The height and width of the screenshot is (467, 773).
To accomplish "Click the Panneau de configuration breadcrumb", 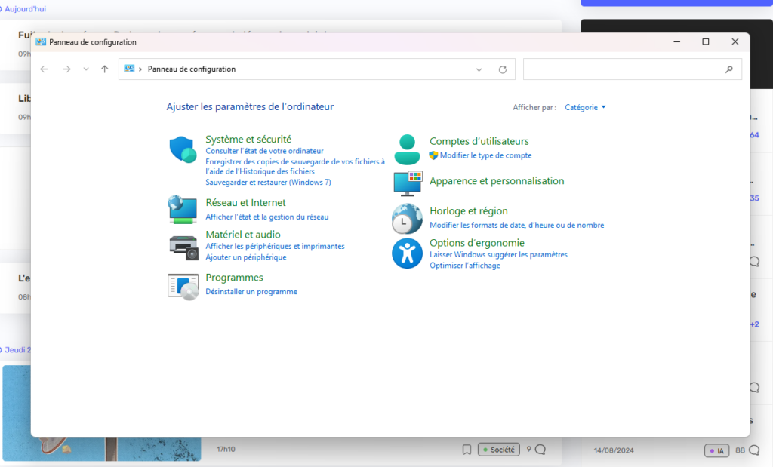I will pyautogui.click(x=192, y=69).
